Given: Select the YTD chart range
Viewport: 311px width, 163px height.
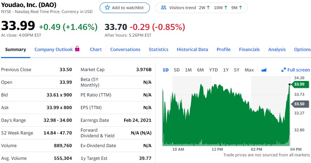Looking at the screenshot, I should point(213,70).
